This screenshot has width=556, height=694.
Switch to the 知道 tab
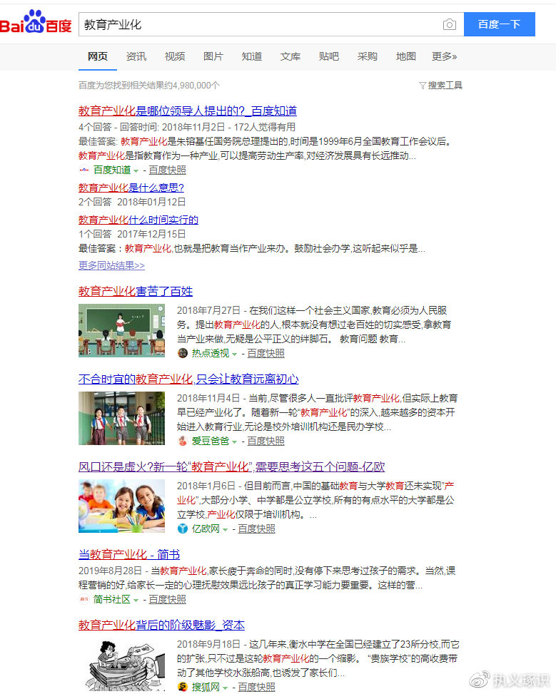252,56
